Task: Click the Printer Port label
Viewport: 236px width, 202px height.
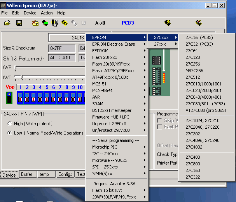Action: 167,163
